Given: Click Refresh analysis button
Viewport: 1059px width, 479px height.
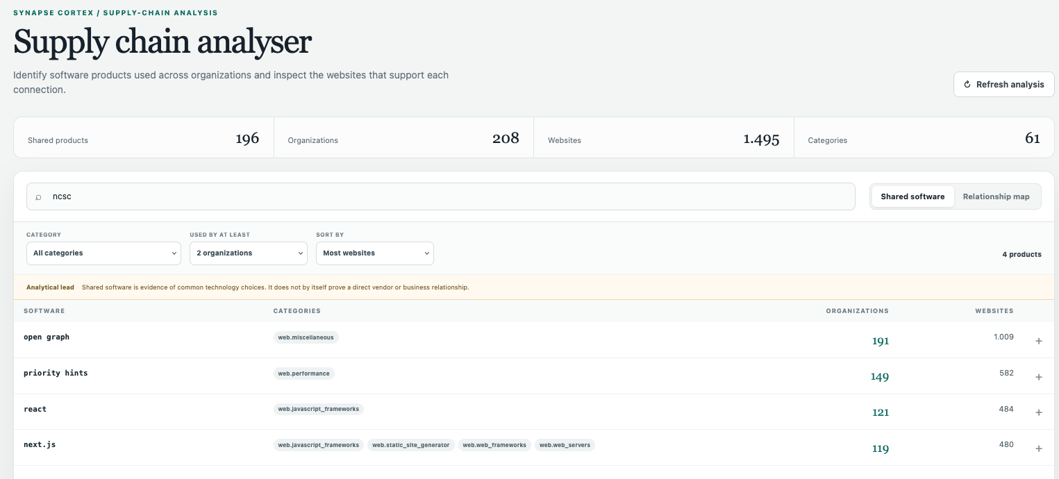Looking at the screenshot, I should click(1003, 84).
